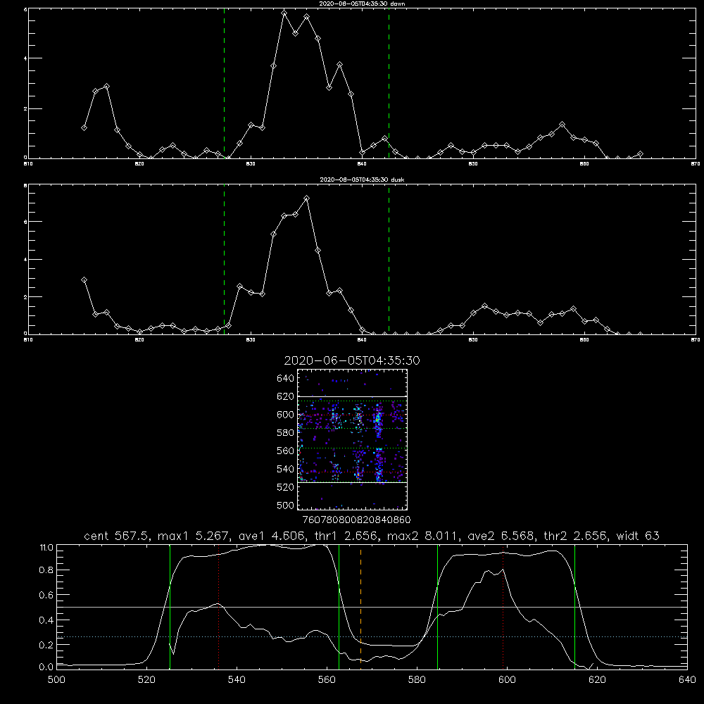Click the '2020-06-05T04:35:30 dawn' plot title
This screenshot has width=704, height=704.
(x=362, y=4)
